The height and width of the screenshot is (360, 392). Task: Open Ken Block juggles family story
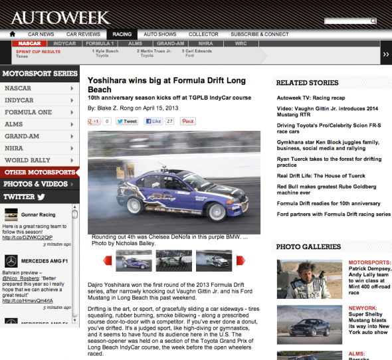[328, 145]
